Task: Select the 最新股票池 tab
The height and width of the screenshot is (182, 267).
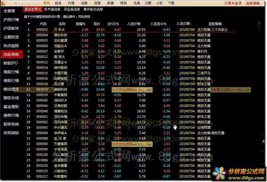Action: point(33,9)
